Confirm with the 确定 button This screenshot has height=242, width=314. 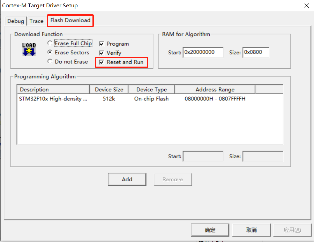click(x=210, y=230)
